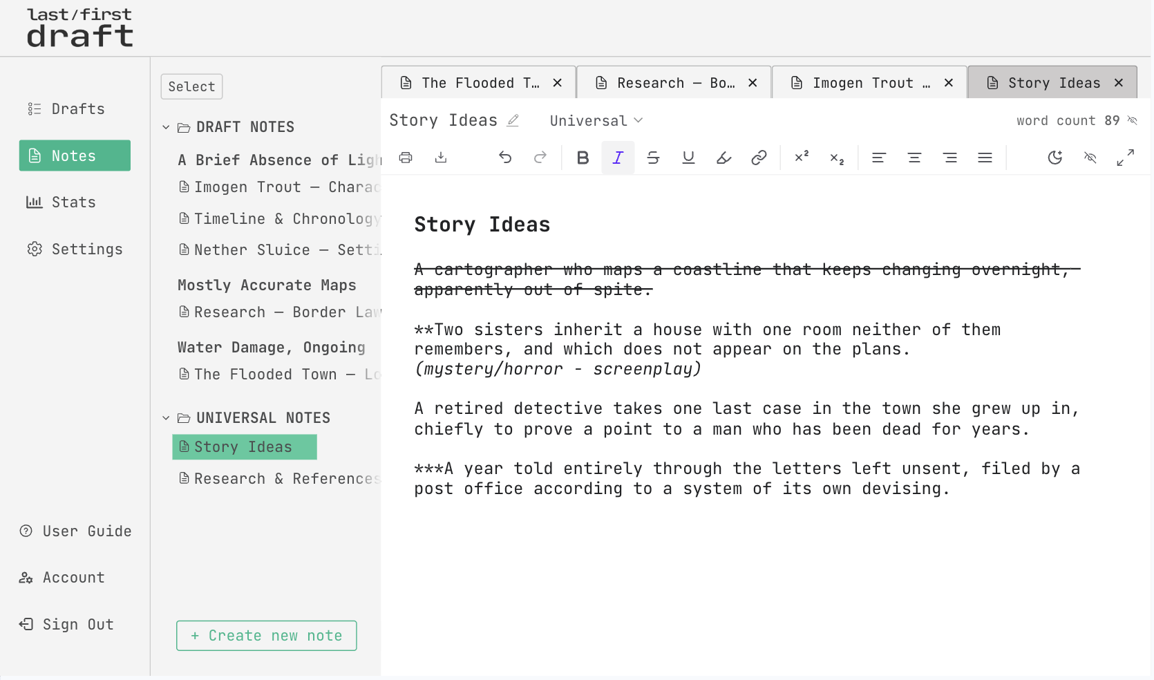The width and height of the screenshot is (1154, 680).
Task: Open the Notes section
Action: [75, 155]
